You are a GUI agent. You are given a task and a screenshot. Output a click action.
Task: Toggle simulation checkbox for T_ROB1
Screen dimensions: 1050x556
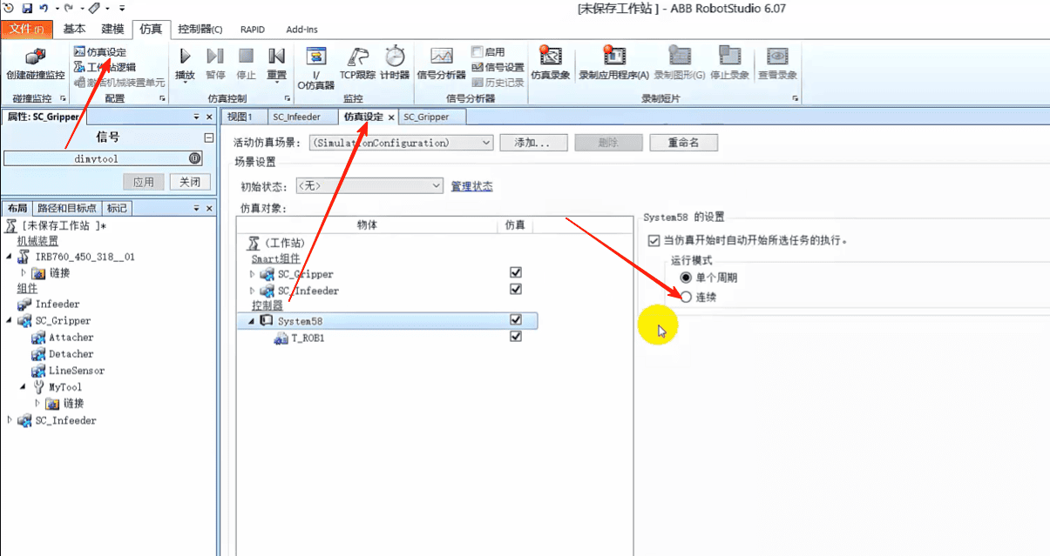click(x=516, y=337)
